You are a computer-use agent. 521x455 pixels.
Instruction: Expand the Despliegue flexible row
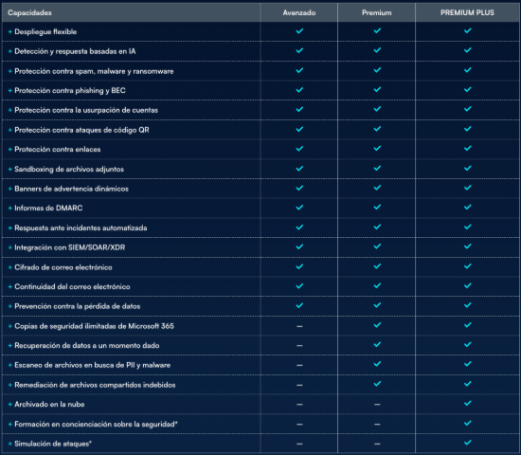click(10, 32)
